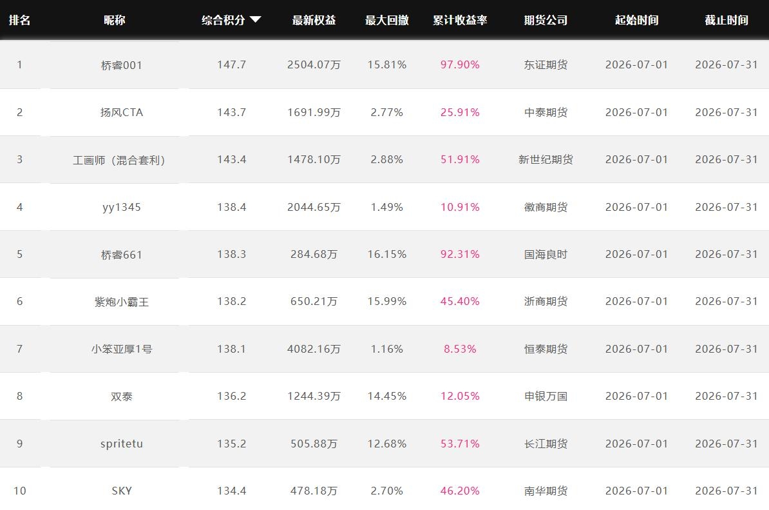Click score 138.4 for yy1345
Viewport: 769px width, 510px height.
tap(231, 207)
